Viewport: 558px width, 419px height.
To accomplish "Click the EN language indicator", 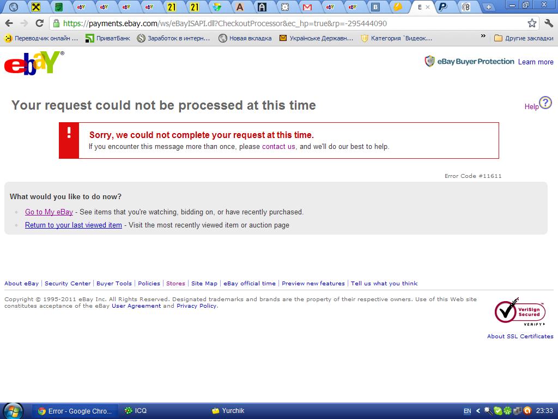I will tap(467, 411).
